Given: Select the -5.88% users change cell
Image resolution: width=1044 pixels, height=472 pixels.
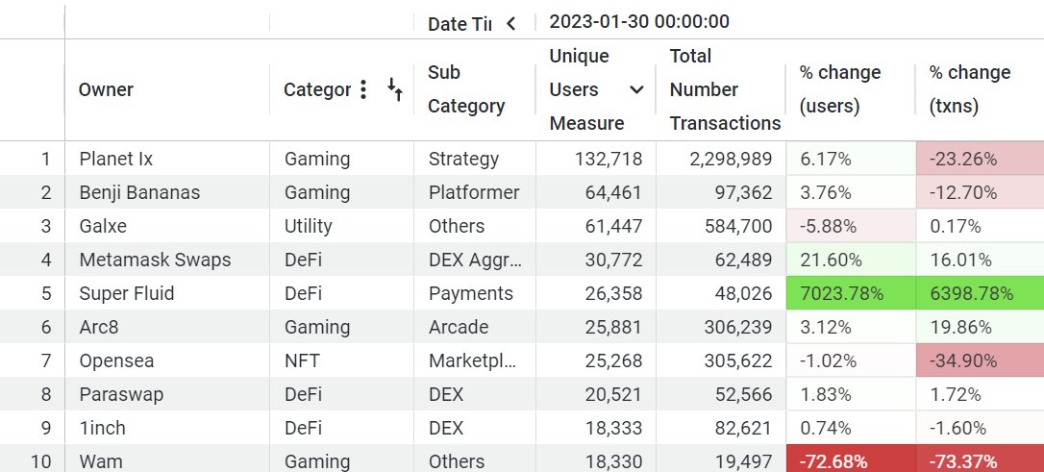Looking at the screenshot, I should [851, 226].
